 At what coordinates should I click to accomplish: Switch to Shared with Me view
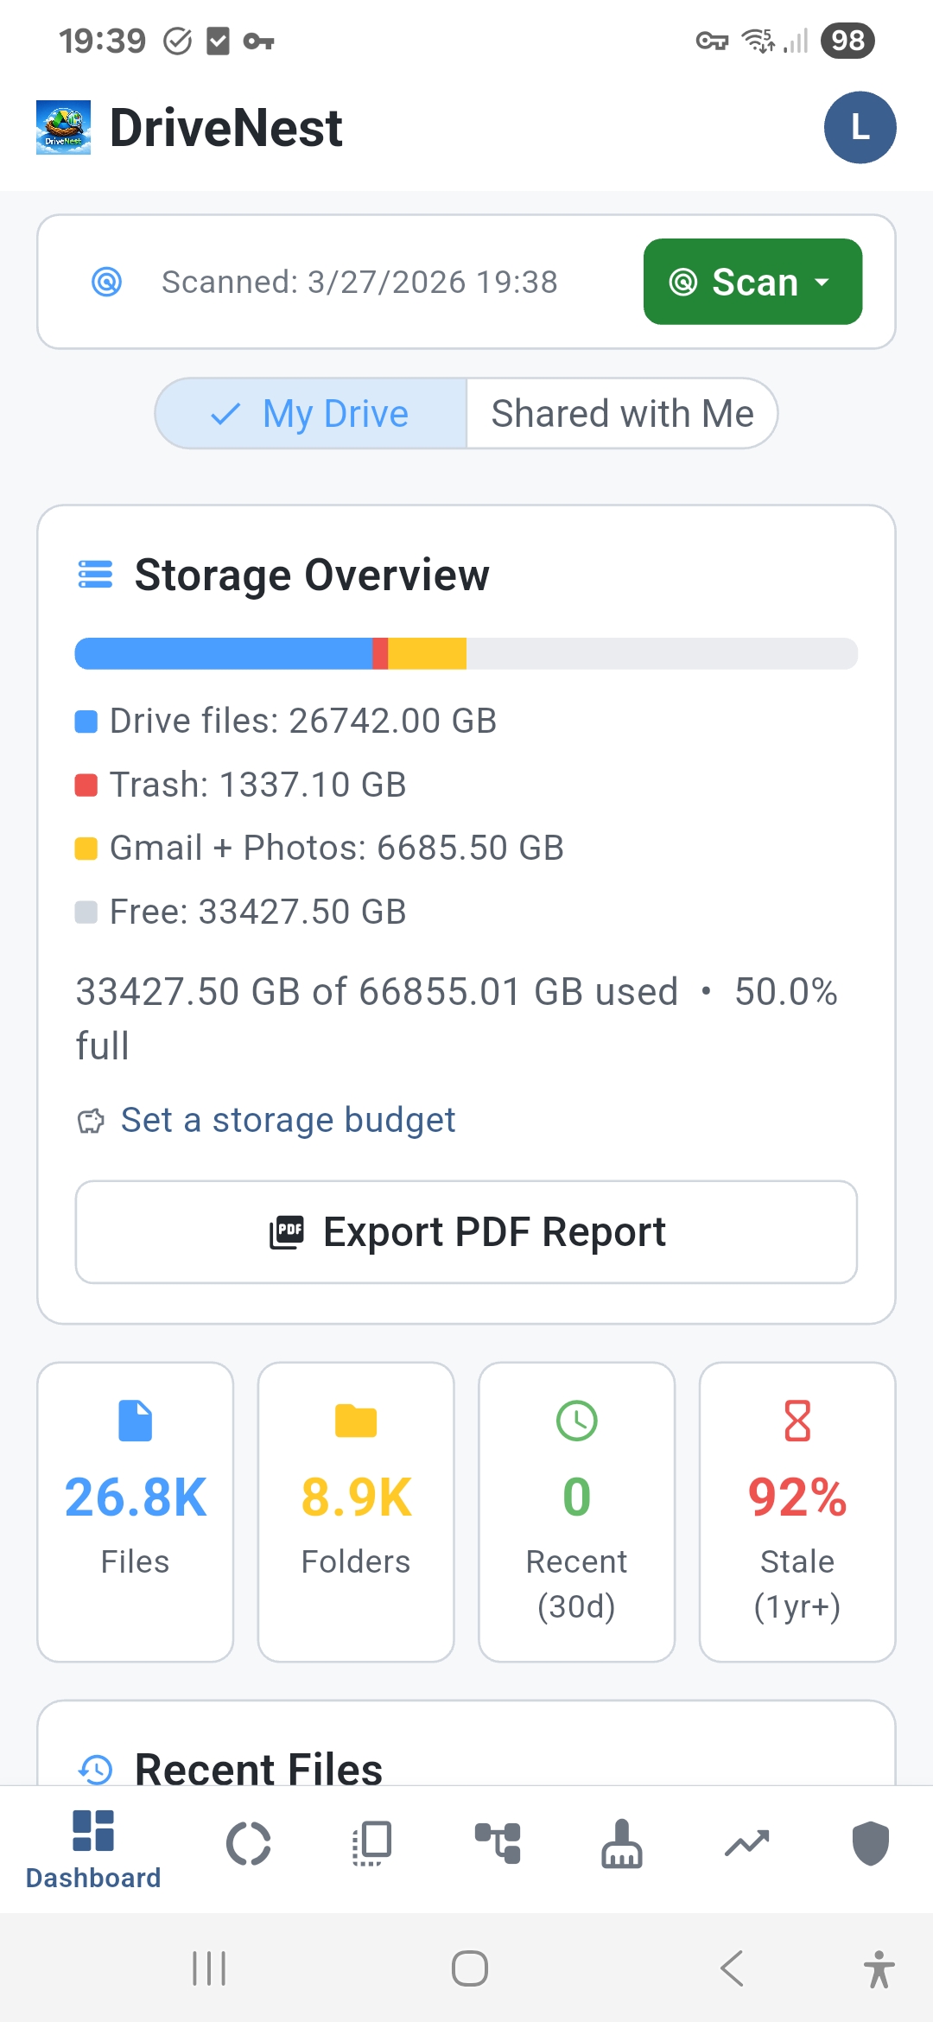(x=622, y=414)
